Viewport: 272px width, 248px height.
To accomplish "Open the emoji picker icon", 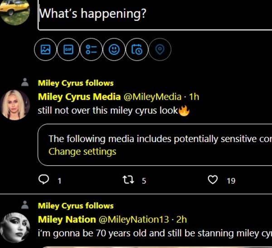I will (114, 50).
